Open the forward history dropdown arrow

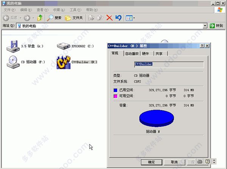point(33,18)
